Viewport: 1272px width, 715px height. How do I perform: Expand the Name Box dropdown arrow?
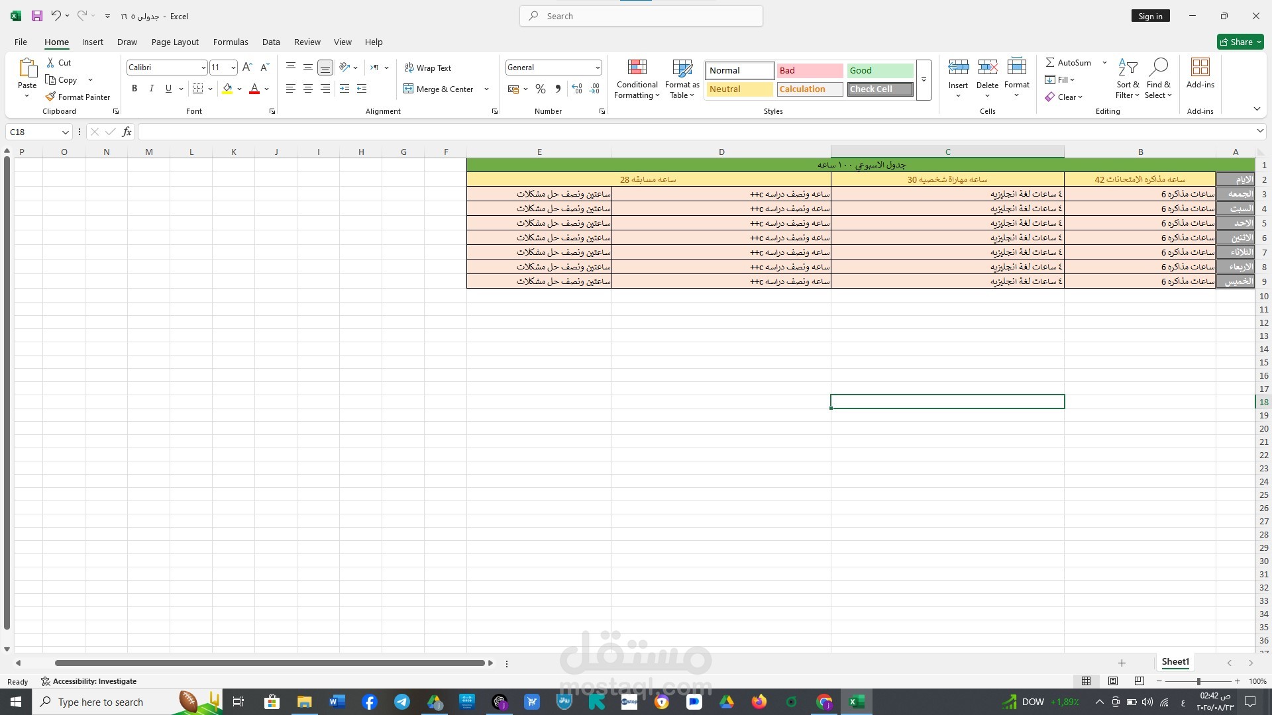click(65, 132)
